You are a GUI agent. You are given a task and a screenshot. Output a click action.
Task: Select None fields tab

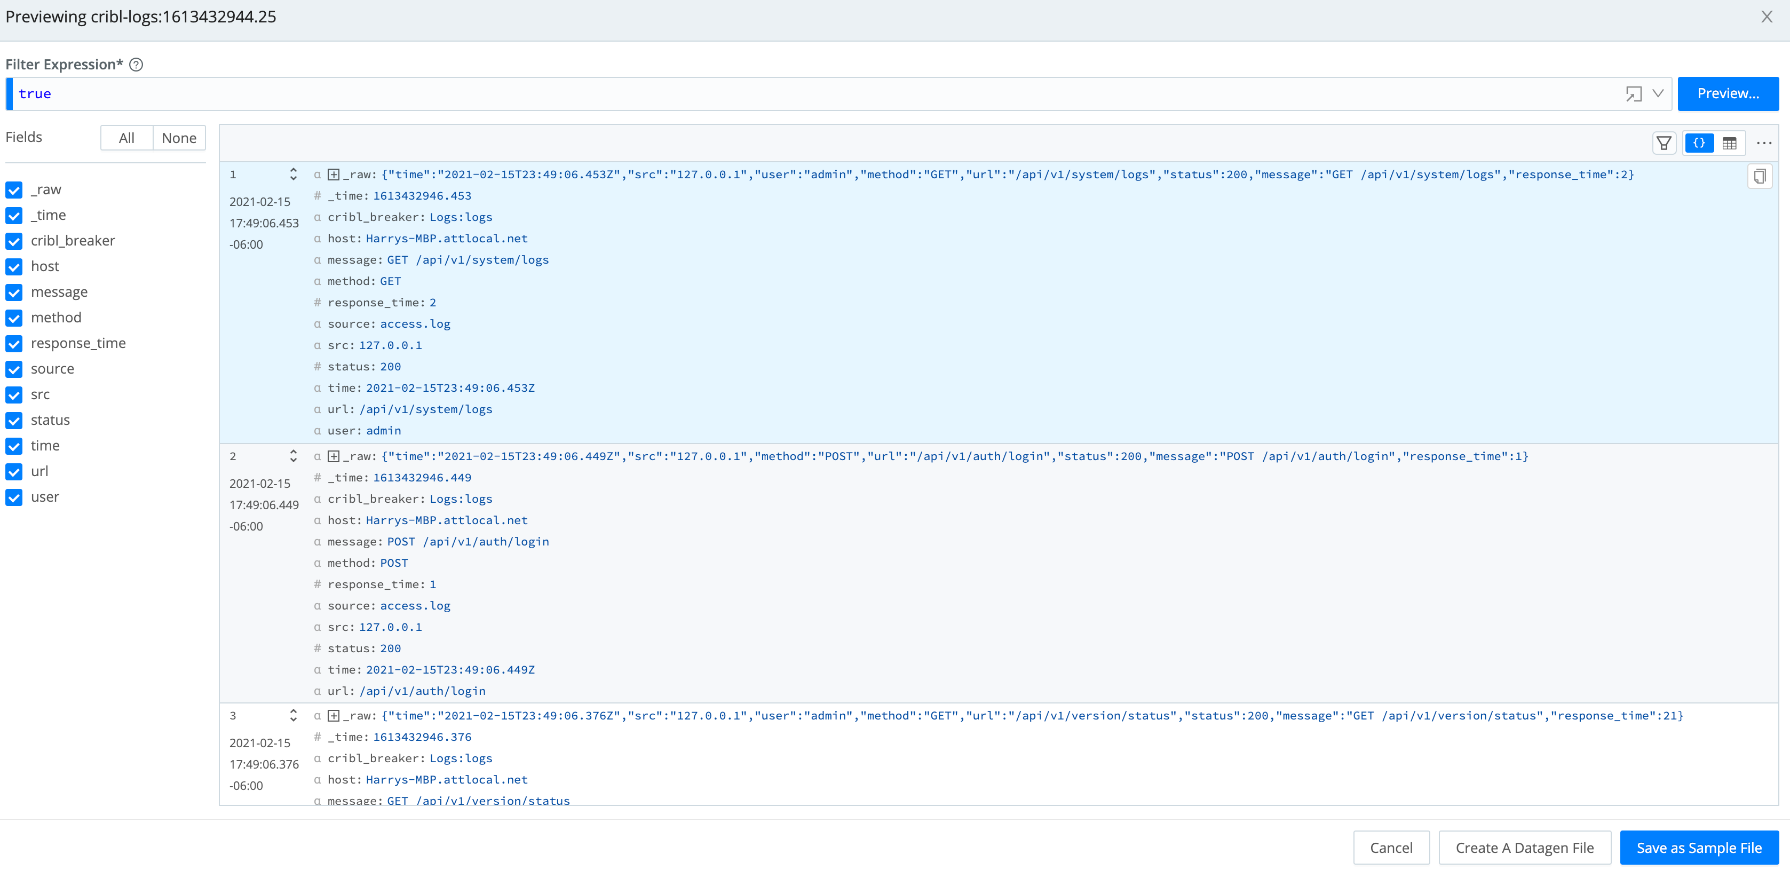[x=179, y=138]
